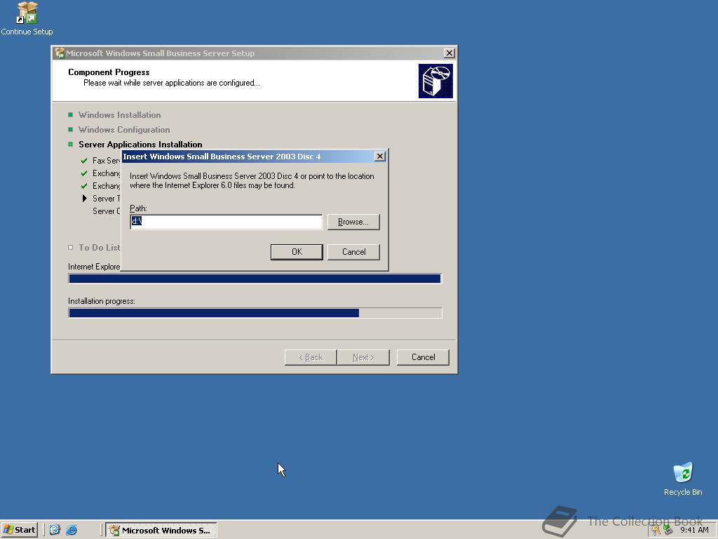Screen dimensions: 718x539
Task: Open the Continue Setup desktop shortcut
Action: click(27, 18)
